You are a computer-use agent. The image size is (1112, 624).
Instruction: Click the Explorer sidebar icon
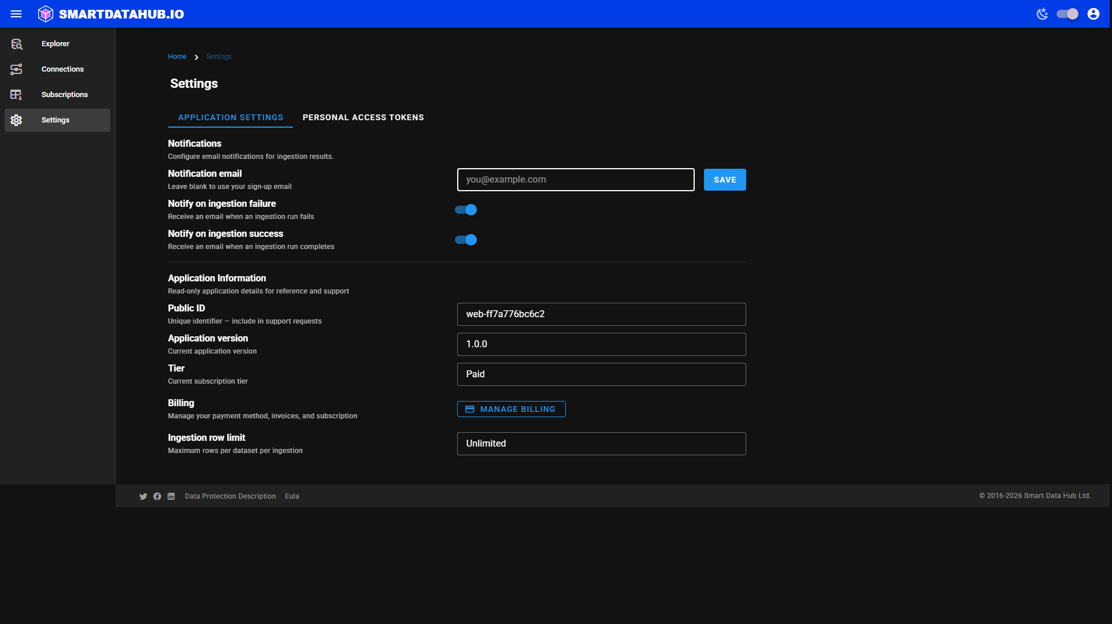(x=16, y=44)
